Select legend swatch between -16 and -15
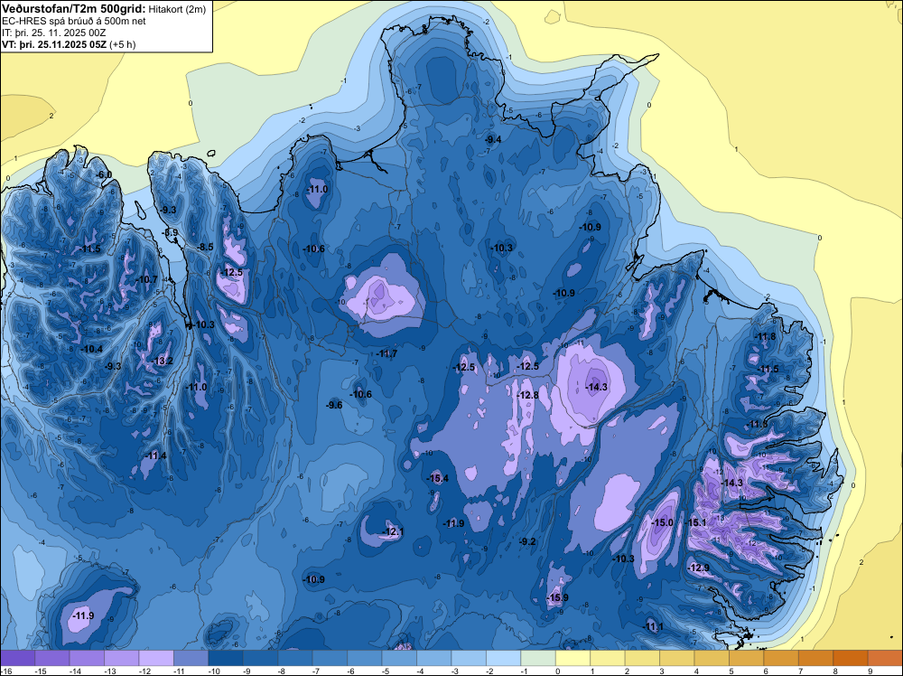The image size is (903, 676). click(18, 658)
